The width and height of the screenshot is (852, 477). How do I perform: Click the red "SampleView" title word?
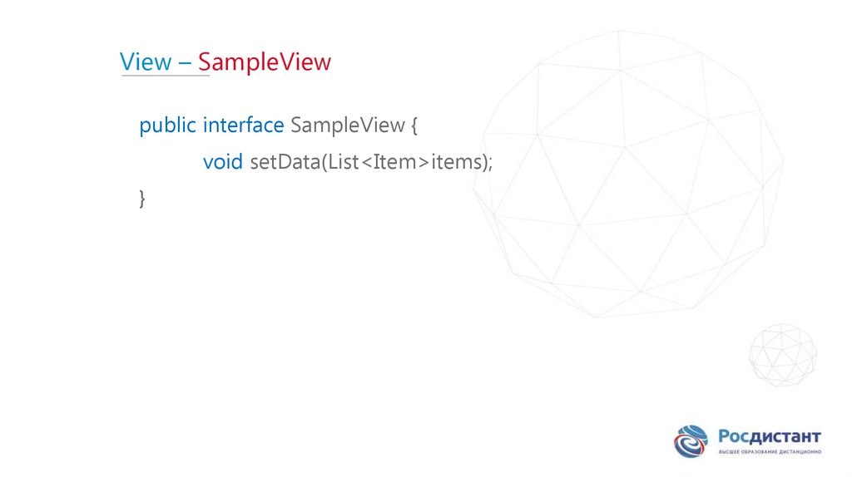pyautogui.click(x=265, y=62)
